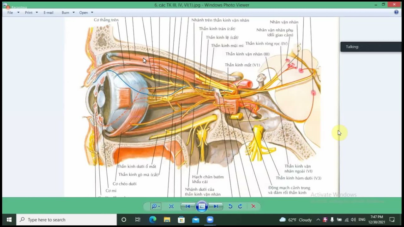Click the Photo Viewer title bar icon
This screenshot has height=227, width=404.
pos(5,5)
